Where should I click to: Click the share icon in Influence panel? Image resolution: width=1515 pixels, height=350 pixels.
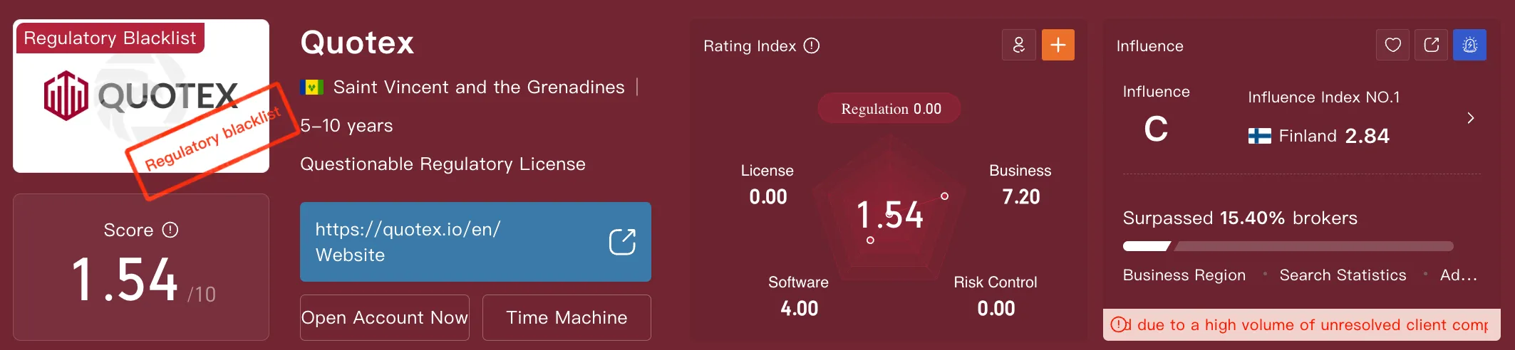(x=1431, y=45)
